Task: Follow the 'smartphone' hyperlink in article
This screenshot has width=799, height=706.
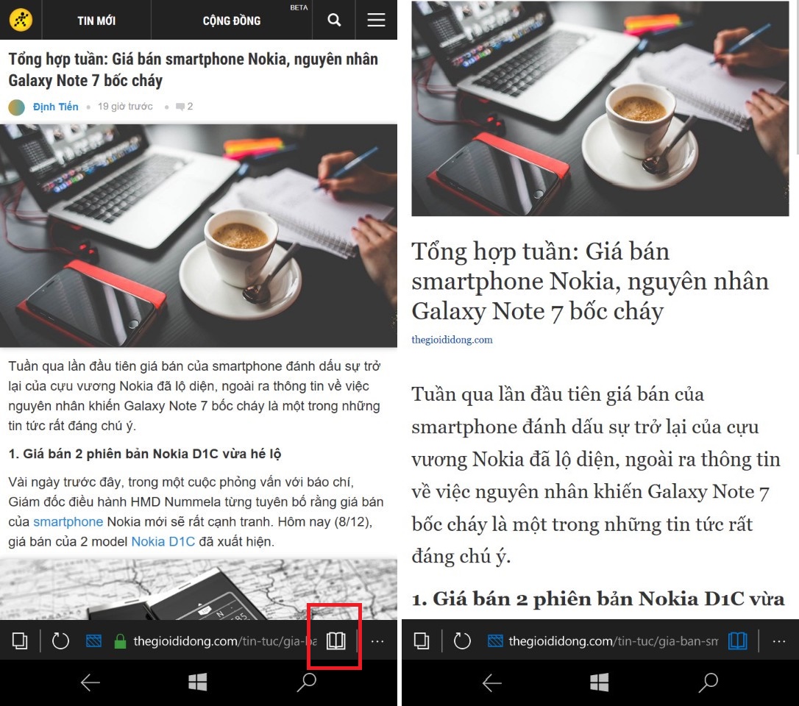Action: (x=68, y=521)
